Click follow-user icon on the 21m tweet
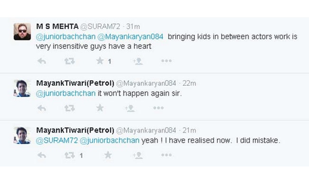This screenshot has width=309, height=183. [x=138, y=155]
